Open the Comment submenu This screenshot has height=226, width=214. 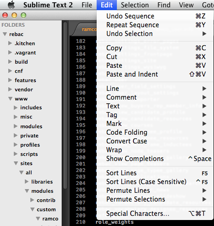155,97
